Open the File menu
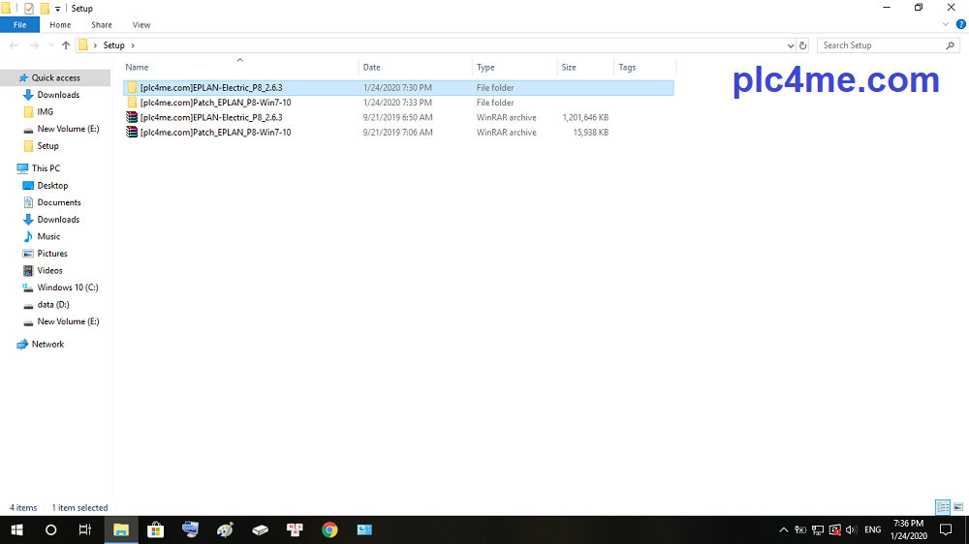This screenshot has height=544, width=969. coord(19,25)
